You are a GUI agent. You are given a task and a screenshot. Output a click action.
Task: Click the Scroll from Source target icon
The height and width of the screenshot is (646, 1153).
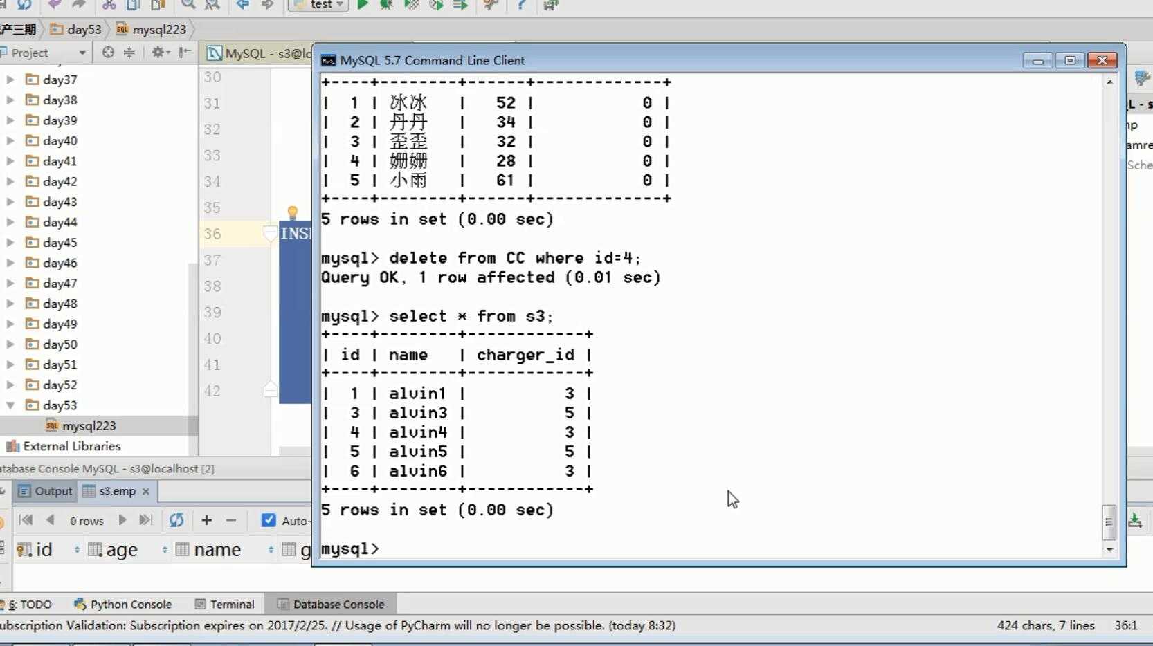click(x=108, y=53)
